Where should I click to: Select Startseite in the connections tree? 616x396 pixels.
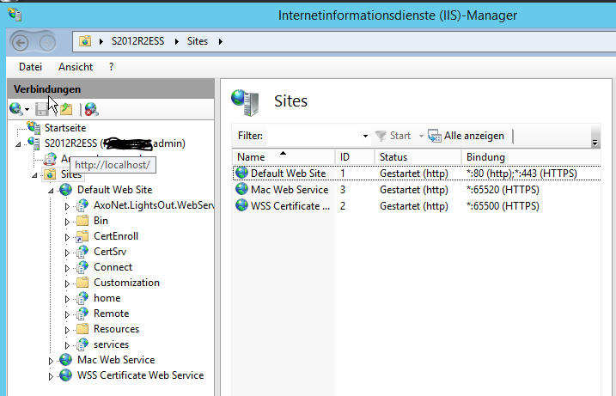coord(64,128)
